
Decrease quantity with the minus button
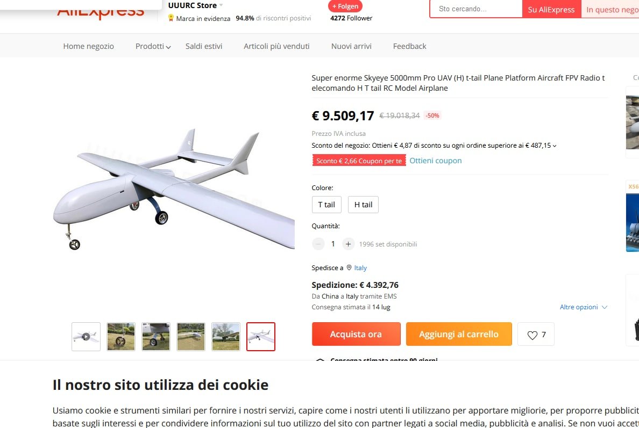click(x=318, y=244)
